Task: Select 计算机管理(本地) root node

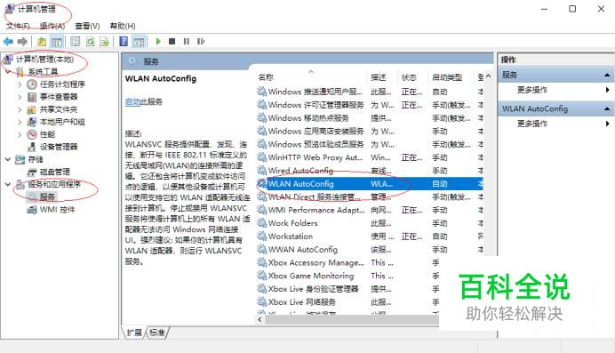Action: 44,60
